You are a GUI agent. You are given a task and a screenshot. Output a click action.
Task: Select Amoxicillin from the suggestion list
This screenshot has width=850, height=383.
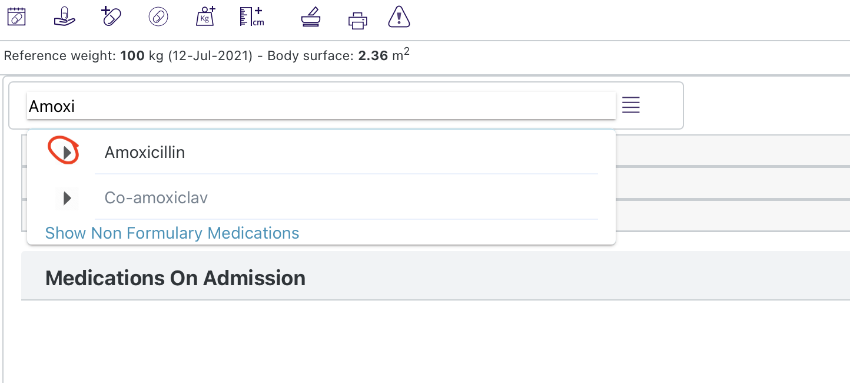(145, 152)
